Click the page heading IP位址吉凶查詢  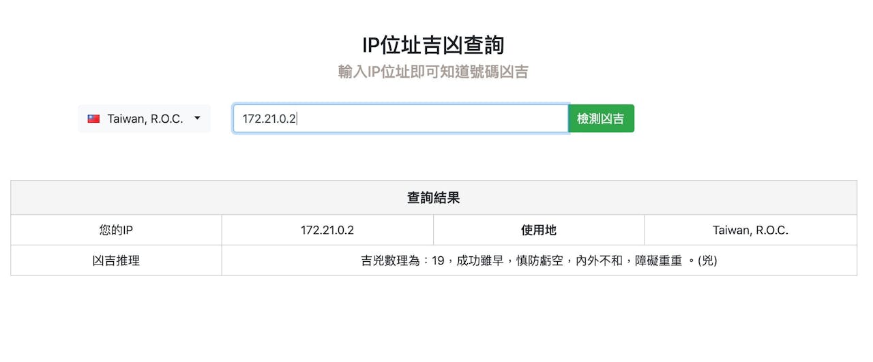(x=434, y=45)
